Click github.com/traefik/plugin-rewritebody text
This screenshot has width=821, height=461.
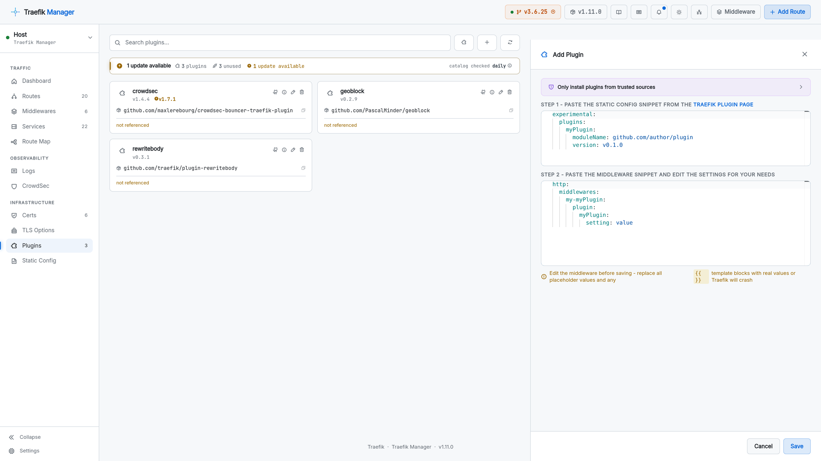[x=180, y=168]
